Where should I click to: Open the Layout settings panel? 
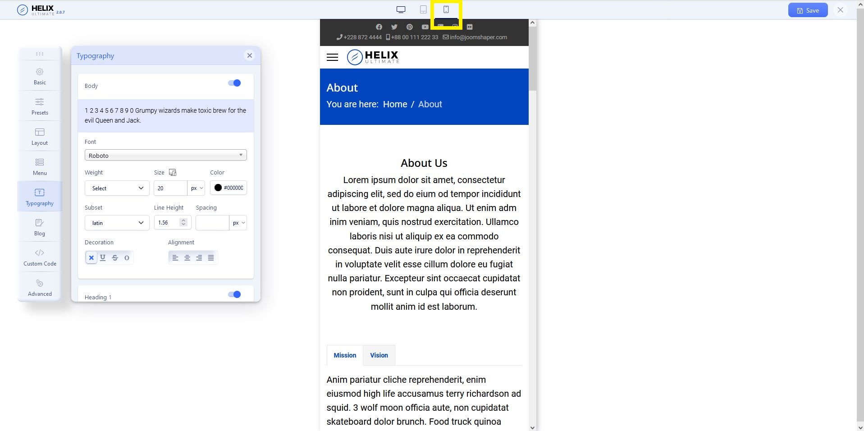click(39, 136)
